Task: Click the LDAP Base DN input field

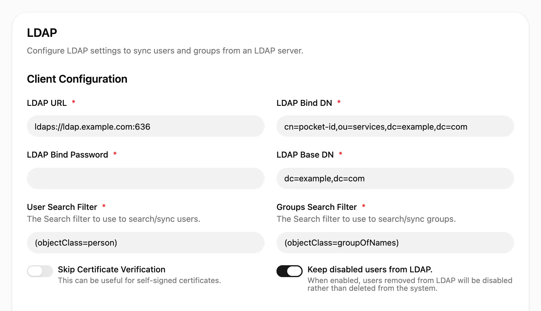Action: point(395,178)
